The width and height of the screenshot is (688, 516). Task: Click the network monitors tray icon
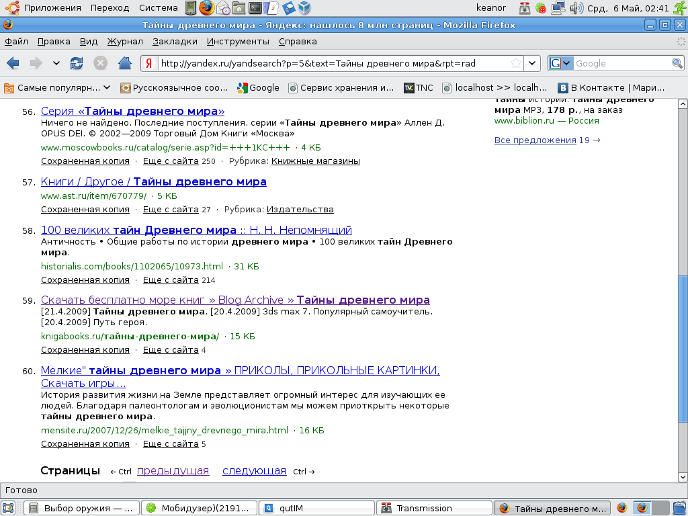tap(558, 8)
